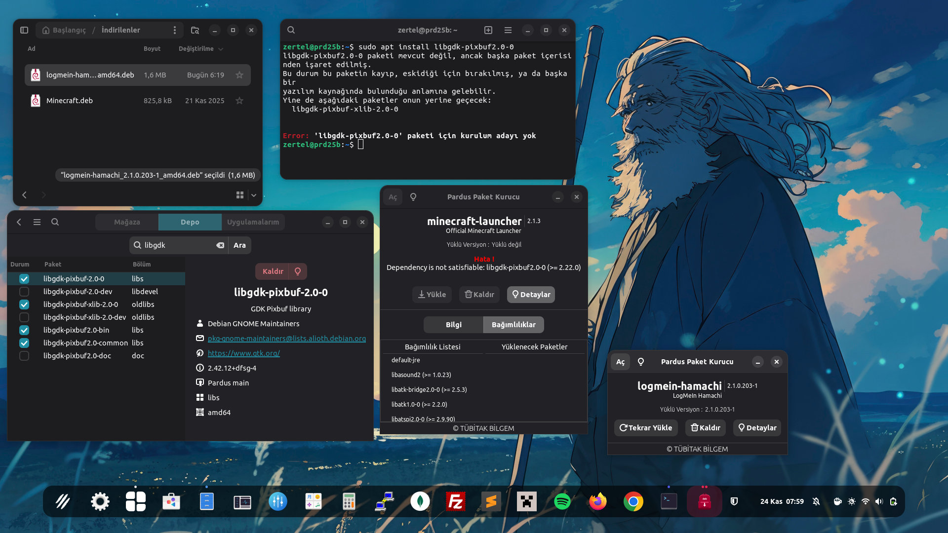Click the hamburger menu in the package store

pyautogui.click(x=37, y=222)
